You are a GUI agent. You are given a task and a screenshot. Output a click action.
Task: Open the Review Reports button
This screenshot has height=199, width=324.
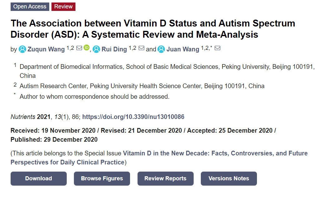tap(166, 178)
